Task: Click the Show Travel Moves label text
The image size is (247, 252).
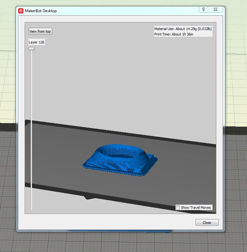Action: pos(196,208)
